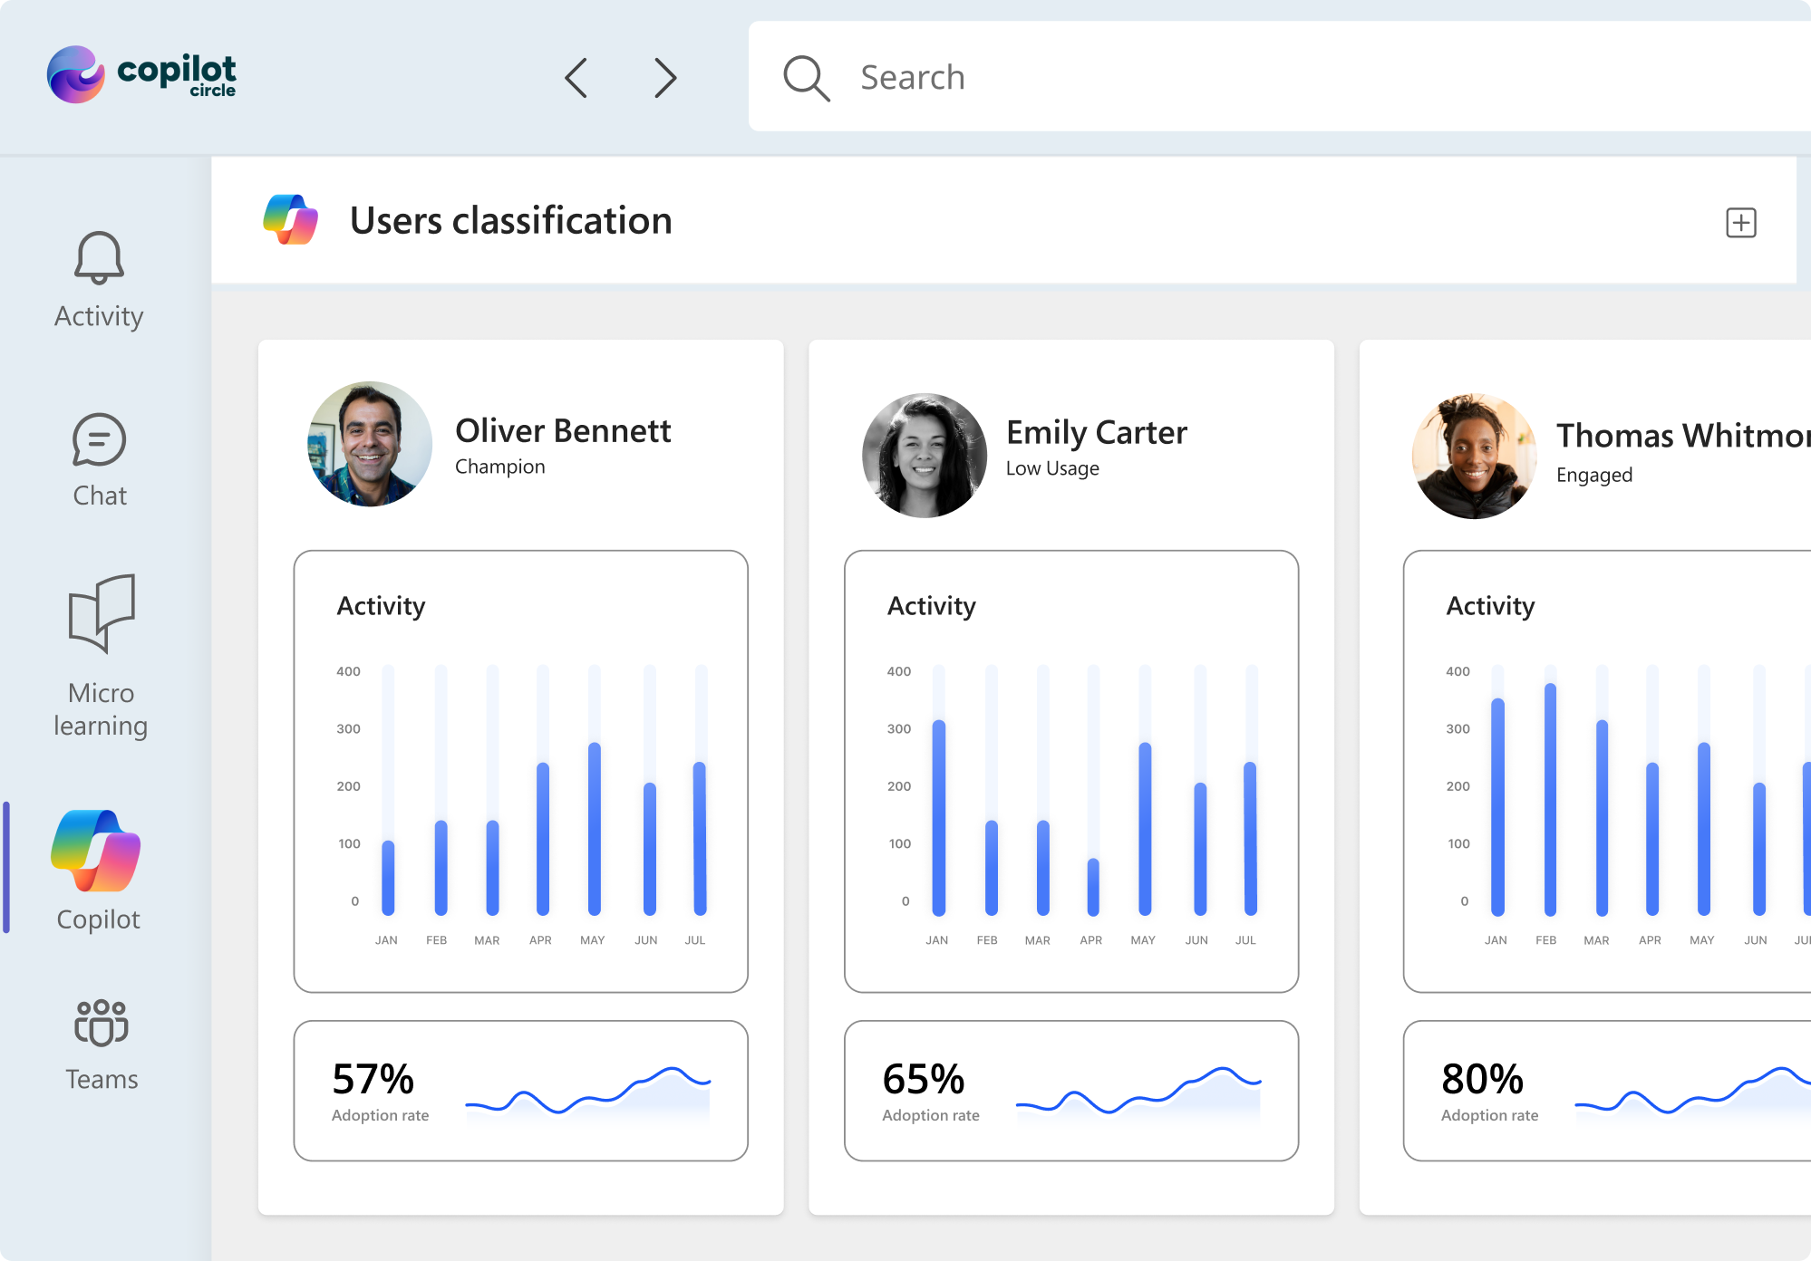This screenshot has width=1811, height=1261.
Task: Open Oliver Bennett's profile photo
Action: point(370,444)
